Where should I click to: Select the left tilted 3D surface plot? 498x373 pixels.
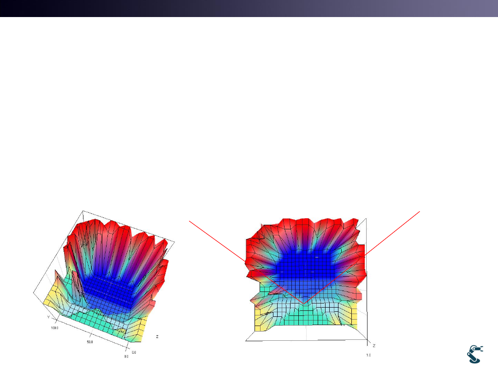pyautogui.click(x=104, y=281)
